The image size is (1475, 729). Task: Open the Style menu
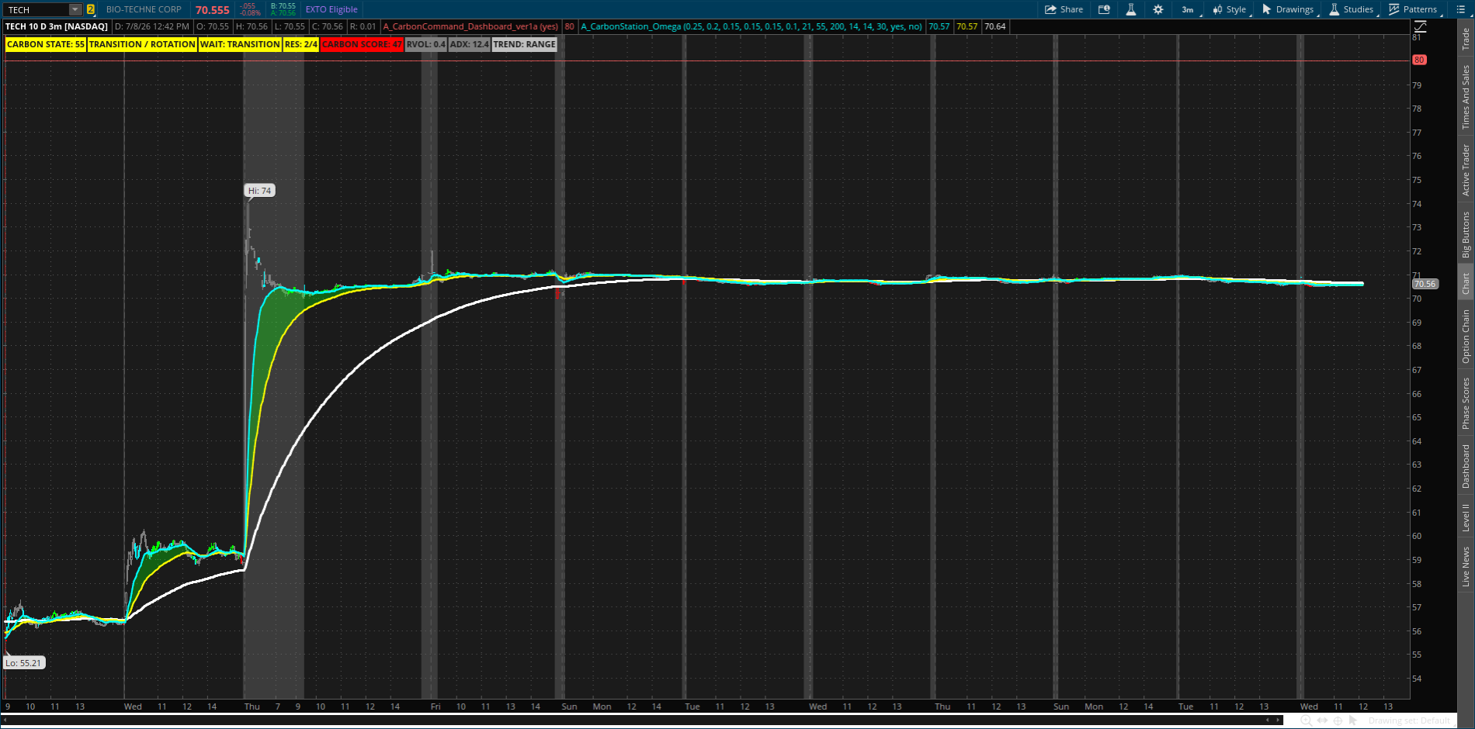click(x=1230, y=9)
